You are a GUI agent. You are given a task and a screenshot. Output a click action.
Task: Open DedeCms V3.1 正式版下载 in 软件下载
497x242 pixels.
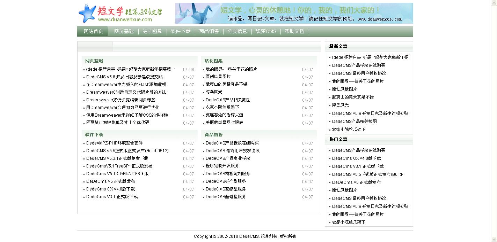(x=112, y=197)
